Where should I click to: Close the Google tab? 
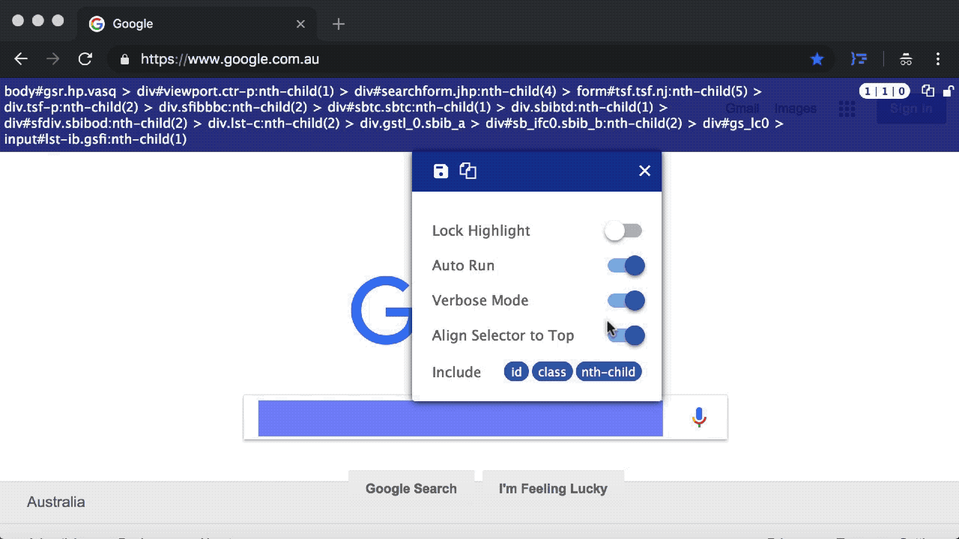click(x=300, y=24)
